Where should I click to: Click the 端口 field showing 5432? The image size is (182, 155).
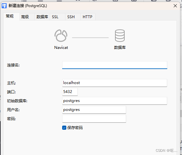[70, 92]
